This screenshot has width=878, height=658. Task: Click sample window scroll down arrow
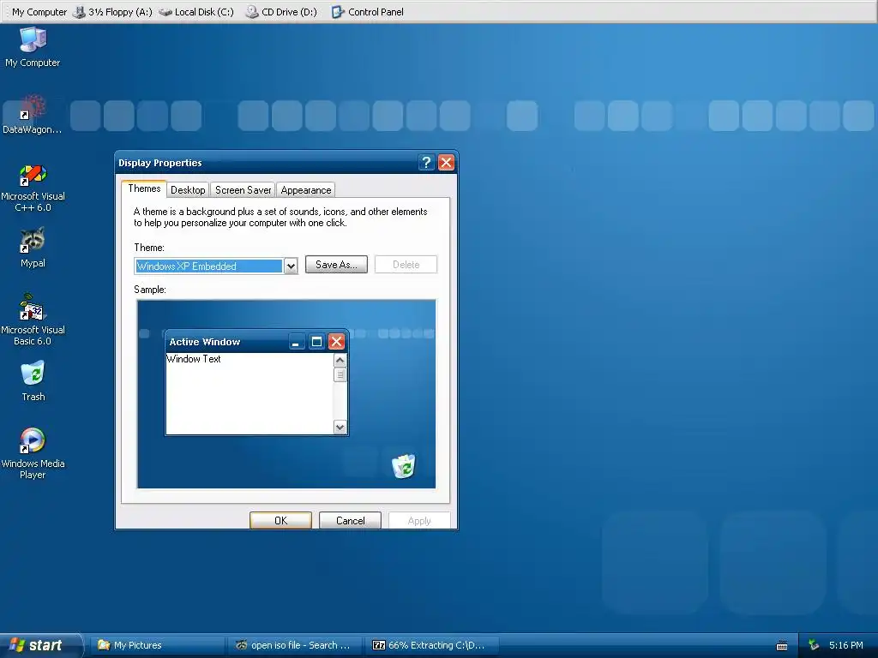coord(340,428)
